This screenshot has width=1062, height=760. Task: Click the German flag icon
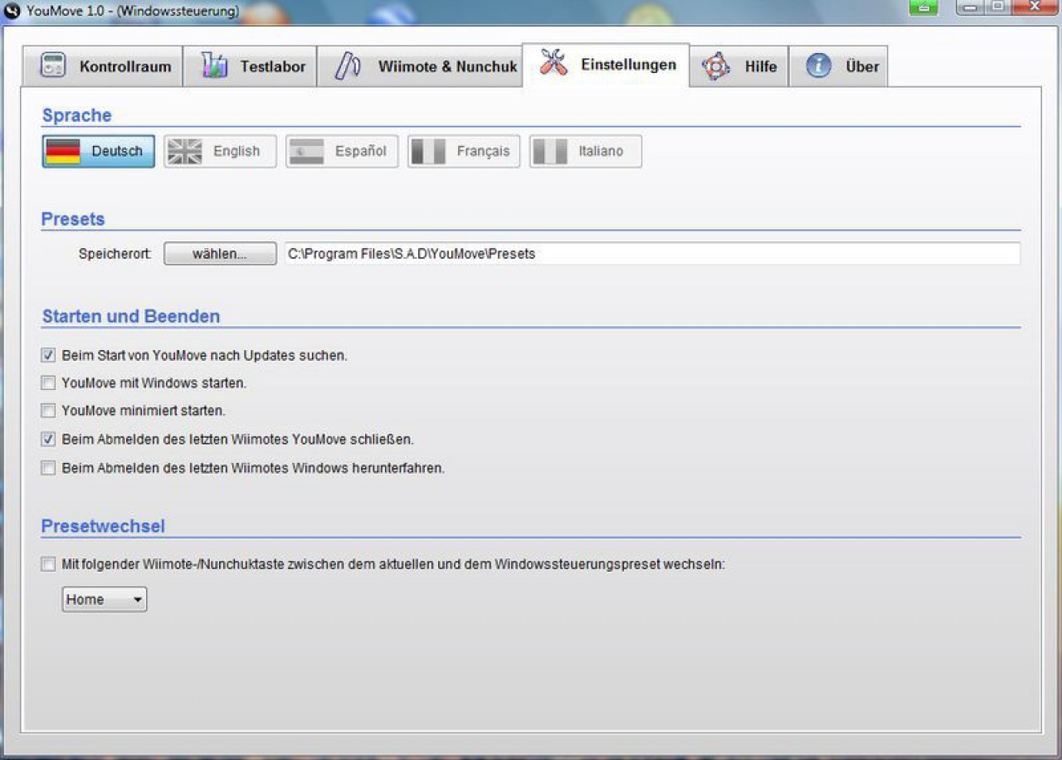coord(63,152)
